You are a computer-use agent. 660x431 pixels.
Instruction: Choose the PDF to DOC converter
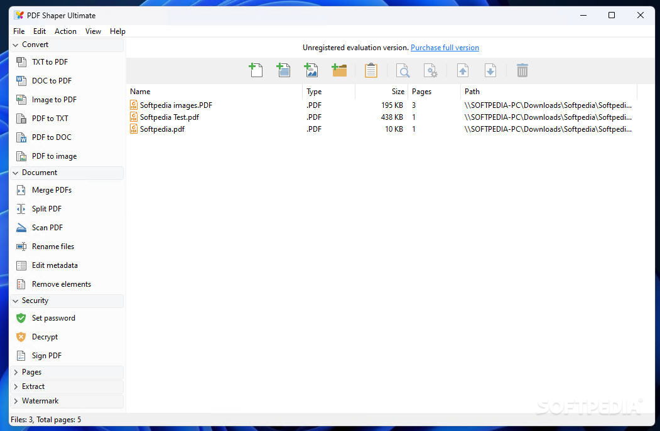(x=67, y=137)
